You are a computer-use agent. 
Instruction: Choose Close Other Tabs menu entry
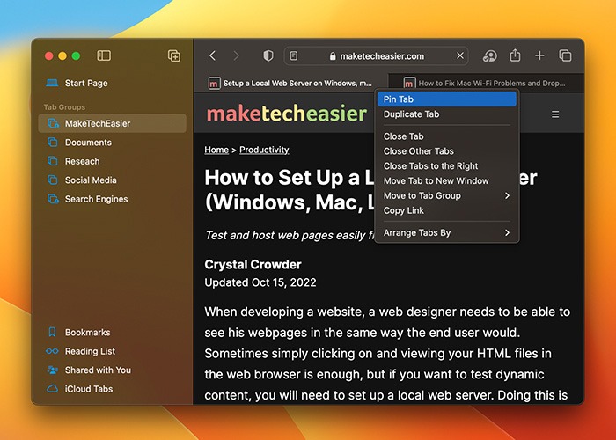click(x=447, y=150)
